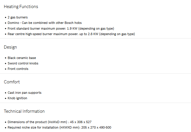Select the "Cast iron pan supports" text
Image resolution: width=191 pixels, height=132 pixels.
coord(24,93)
